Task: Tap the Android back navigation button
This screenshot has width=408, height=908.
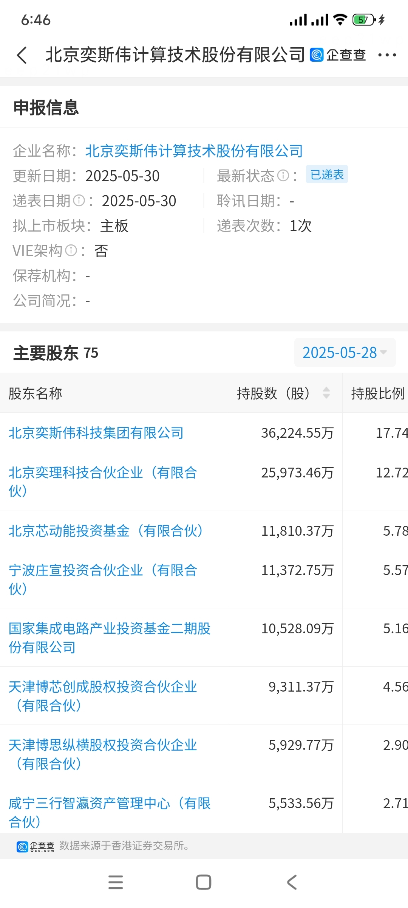Action: (x=292, y=882)
